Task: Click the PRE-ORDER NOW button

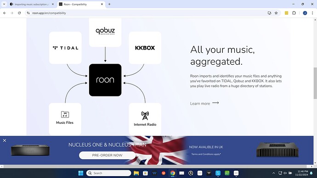Action: pyautogui.click(x=107, y=155)
